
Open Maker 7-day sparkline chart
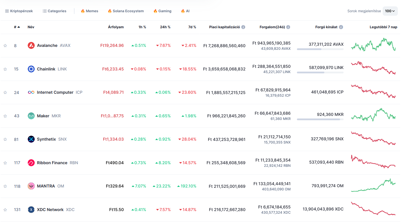(374, 115)
